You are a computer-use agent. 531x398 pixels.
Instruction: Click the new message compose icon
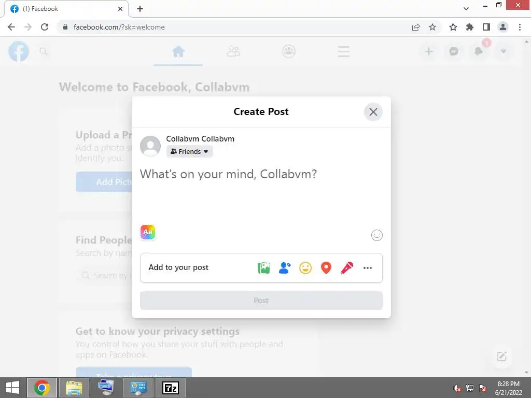pos(501,357)
